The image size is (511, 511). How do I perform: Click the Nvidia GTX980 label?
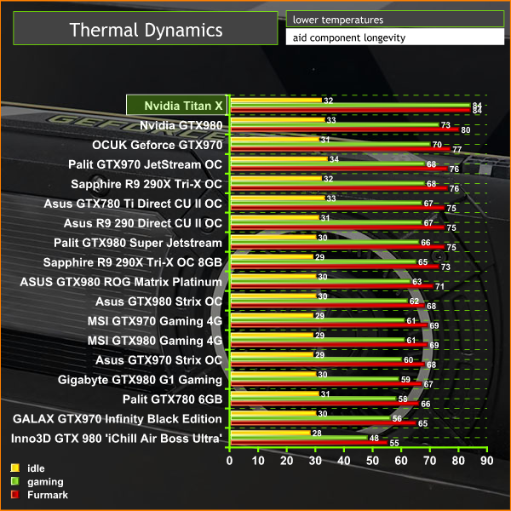click(x=181, y=125)
